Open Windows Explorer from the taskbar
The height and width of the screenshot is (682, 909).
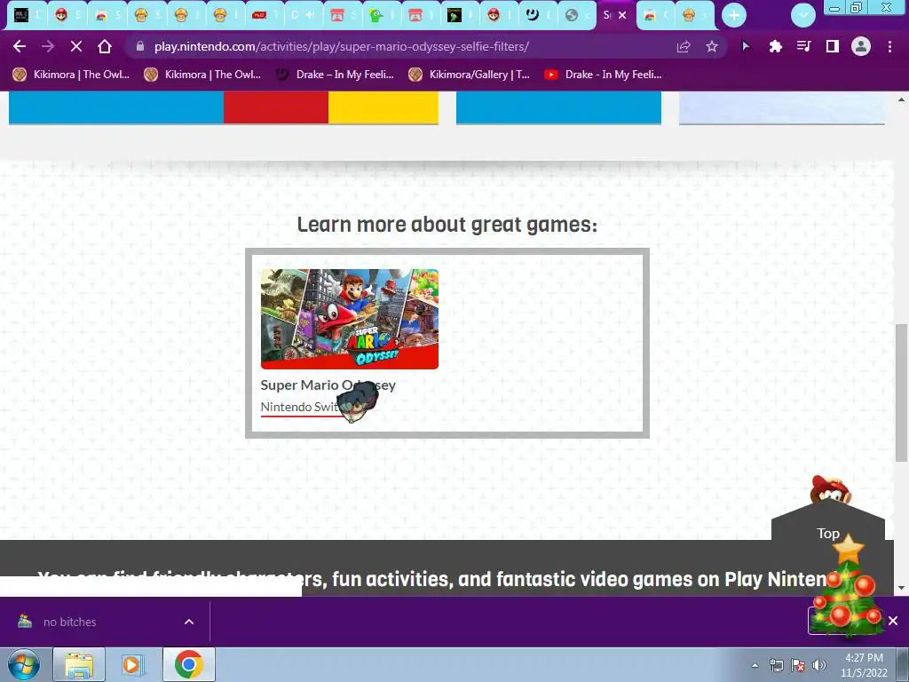(79, 664)
